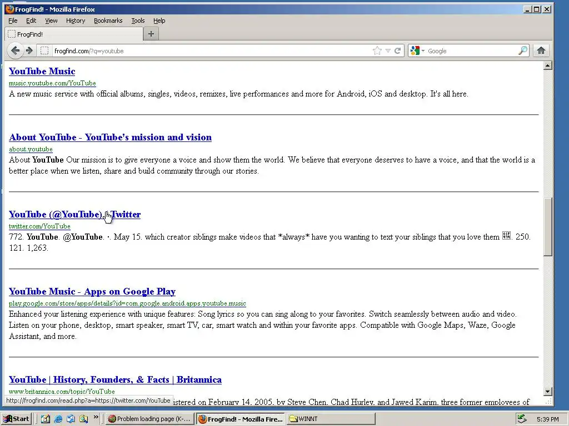Open the twitter.com/YouTube URL link

(39, 226)
